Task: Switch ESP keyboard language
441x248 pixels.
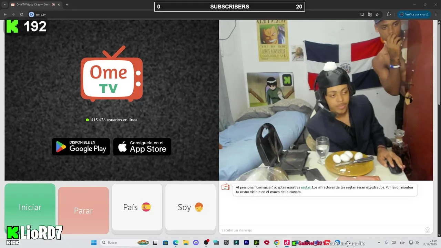Action: (x=402, y=242)
